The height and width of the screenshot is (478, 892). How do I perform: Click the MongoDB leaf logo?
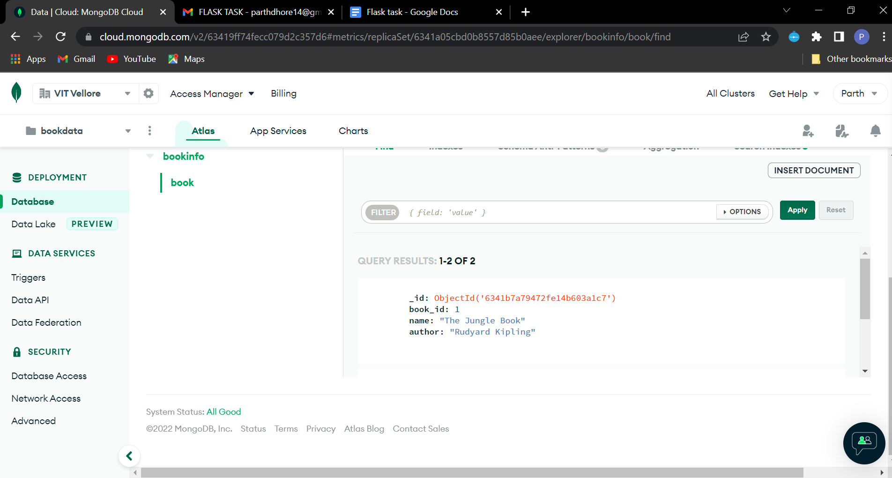[16, 92]
